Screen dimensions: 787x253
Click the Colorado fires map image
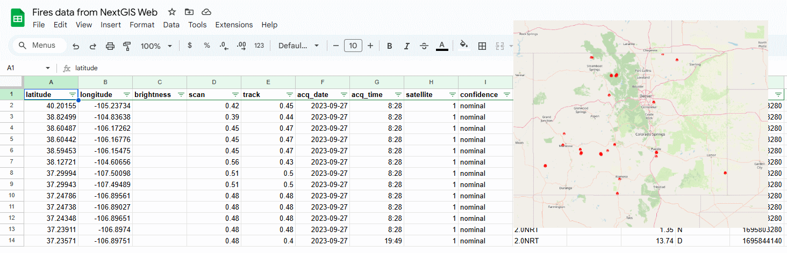(641, 123)
